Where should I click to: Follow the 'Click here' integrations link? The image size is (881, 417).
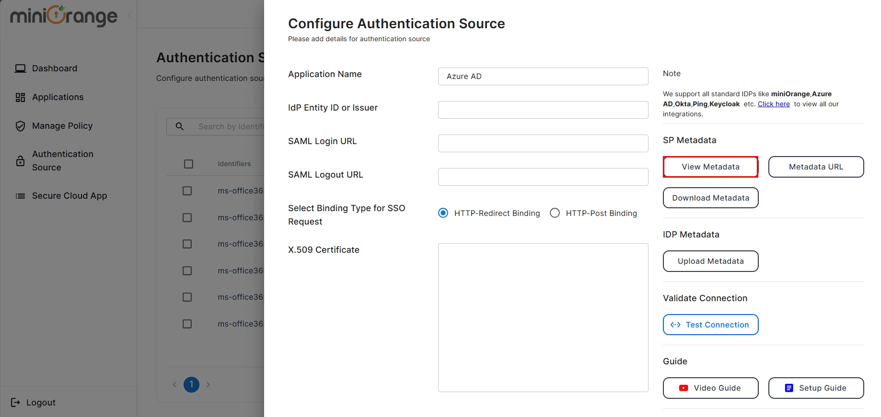774,104
